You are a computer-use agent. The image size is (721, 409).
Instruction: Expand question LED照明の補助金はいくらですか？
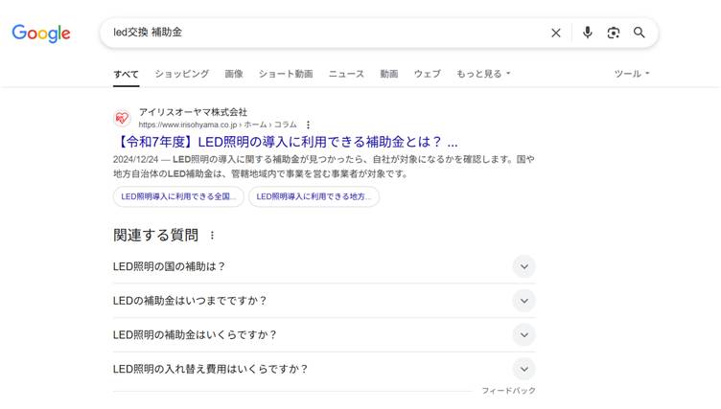tap(324, 334)
